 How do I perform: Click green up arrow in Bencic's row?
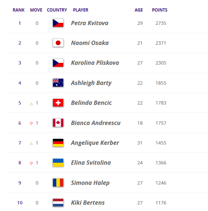click(x=31, y=104)
